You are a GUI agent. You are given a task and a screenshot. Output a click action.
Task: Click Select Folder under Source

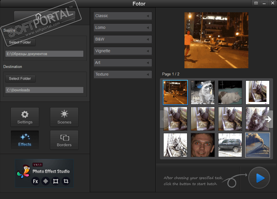coord(20,42)
